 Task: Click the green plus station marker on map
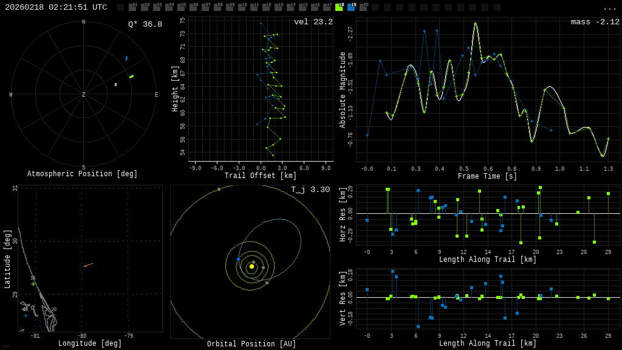pyautogui.click(x=33, y=284)
